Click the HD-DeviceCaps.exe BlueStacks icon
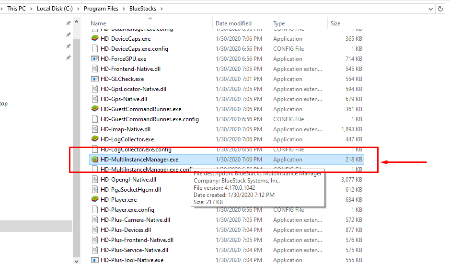450x264 pixels. 95,38
